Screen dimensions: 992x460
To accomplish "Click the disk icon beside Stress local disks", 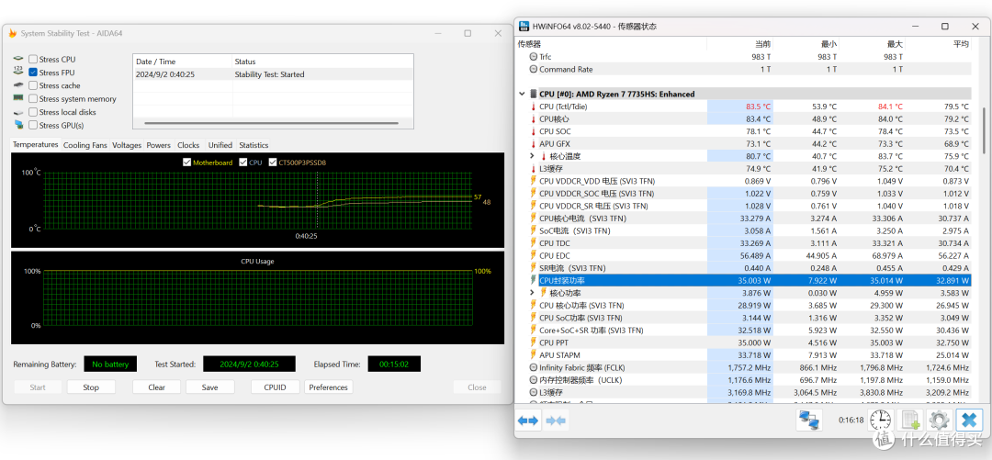I will 18,112.
